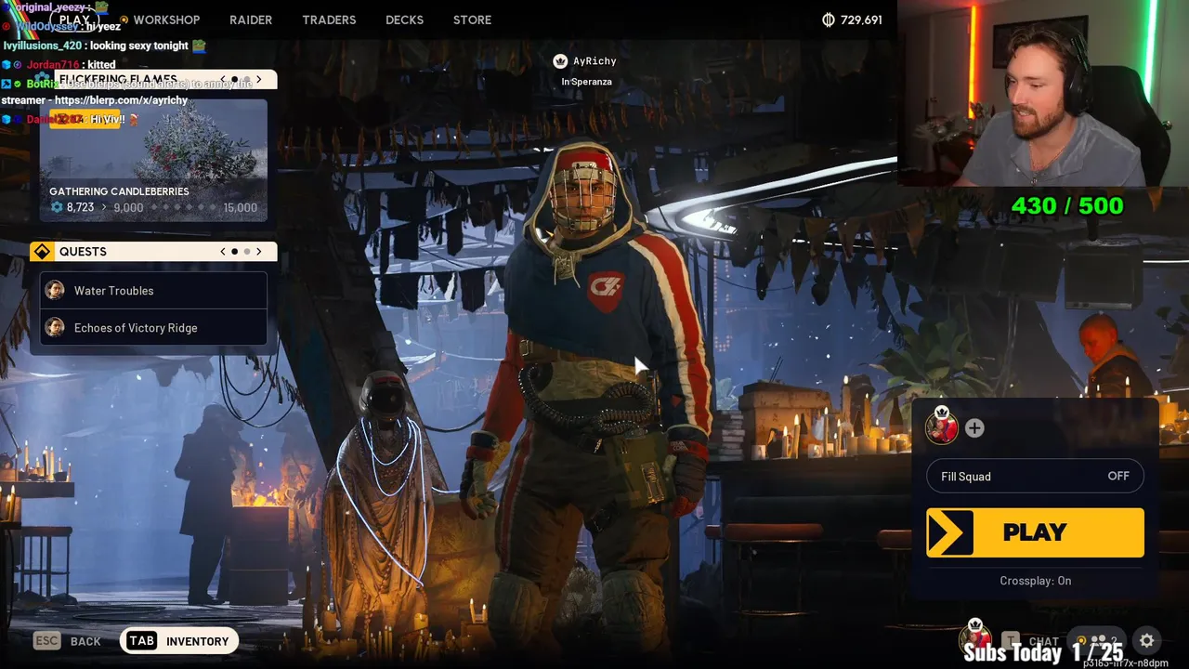1189x669 pixels.
Task: Open the PLAY tab in top navigation
Action: pyautogui.click(x=74, y=20)
